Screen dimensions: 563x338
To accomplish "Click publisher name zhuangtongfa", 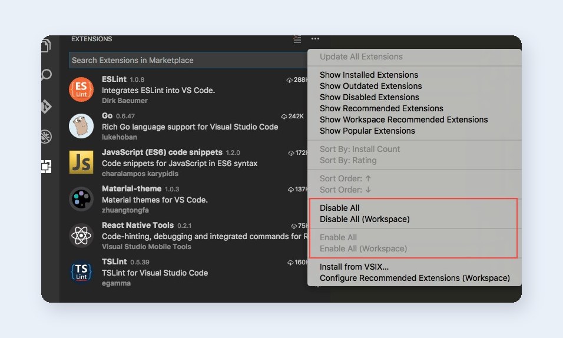I will pyautogui.click(x=125, y=210).
